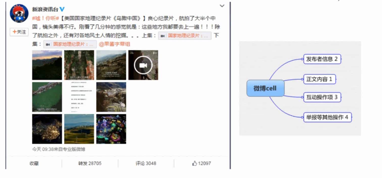Open the post options chevron menu

coord(222,6)
